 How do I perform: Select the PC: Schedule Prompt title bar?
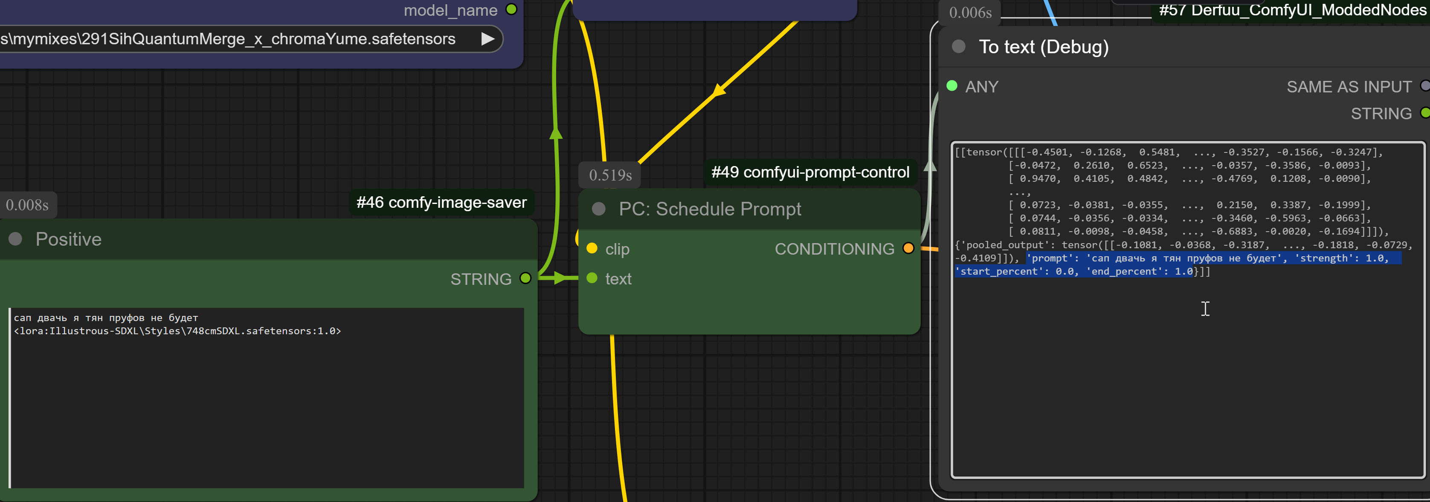749,209
